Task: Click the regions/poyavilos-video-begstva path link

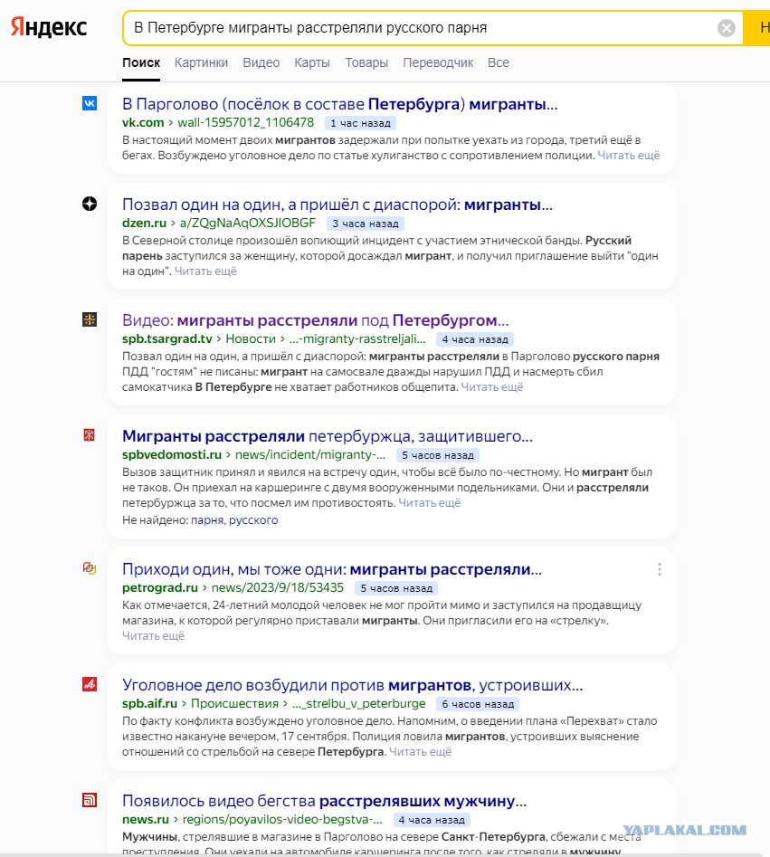Action: pyautogui.click(x=282, y=820)
